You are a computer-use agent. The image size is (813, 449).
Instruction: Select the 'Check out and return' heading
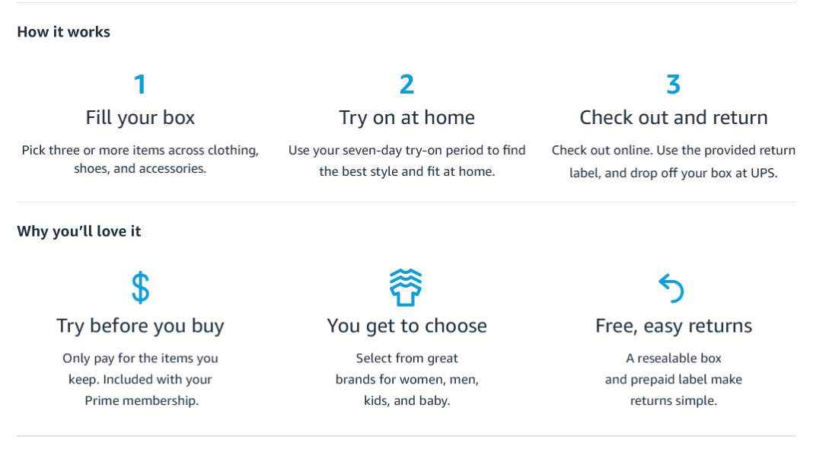click(674, 118)
